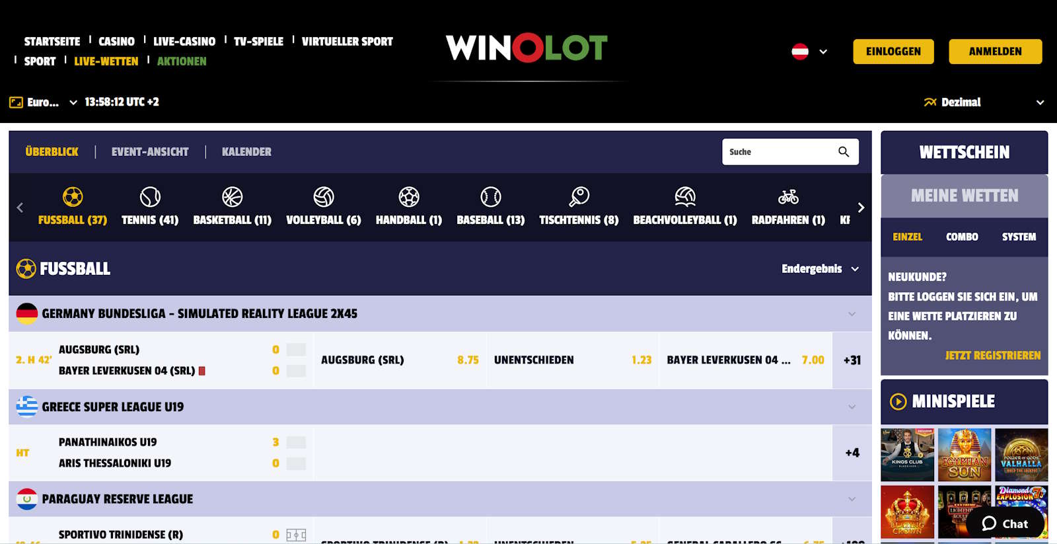
Task: Switch to the Event-Ansicht tab
Action: click(x=150, y=152)
